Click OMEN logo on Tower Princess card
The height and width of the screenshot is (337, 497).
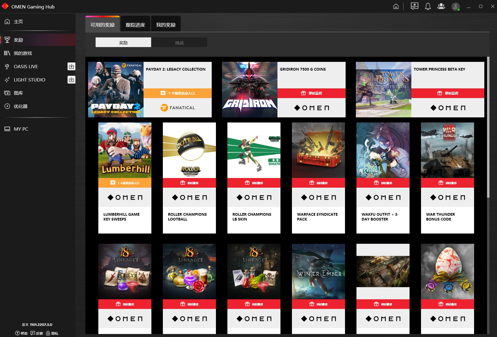pos(448,108)
